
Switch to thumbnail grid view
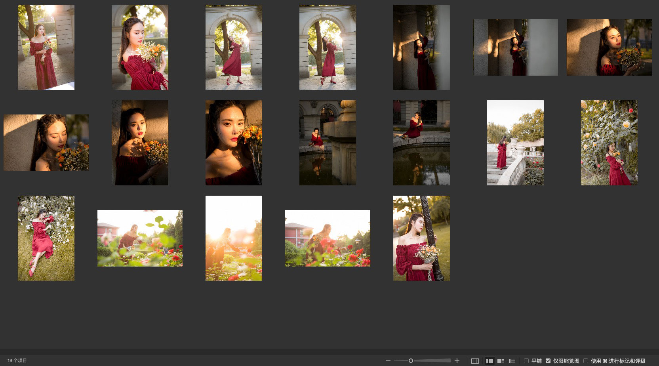click(x=489, y=361)
